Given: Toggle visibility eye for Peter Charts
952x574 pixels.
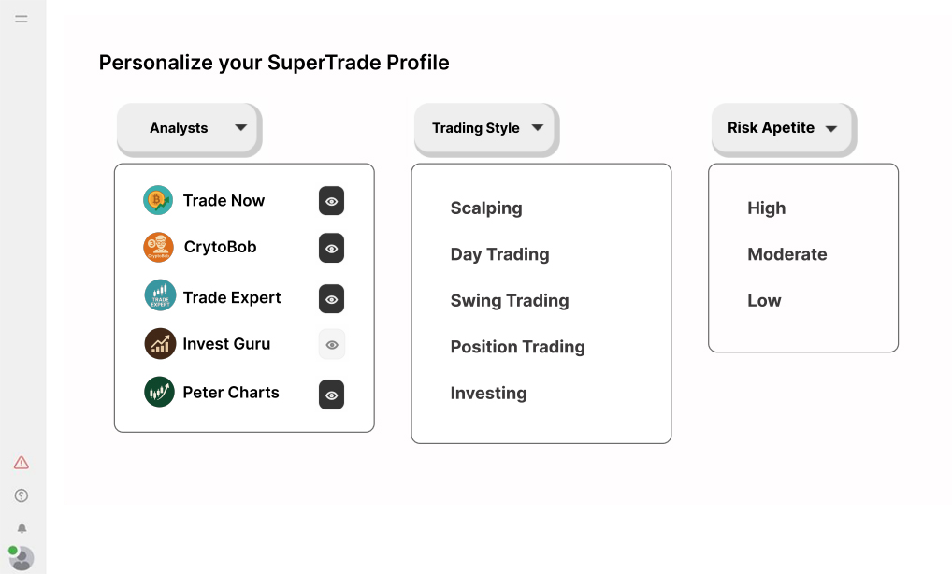Looking at the screenshot, I should [331, 395].
